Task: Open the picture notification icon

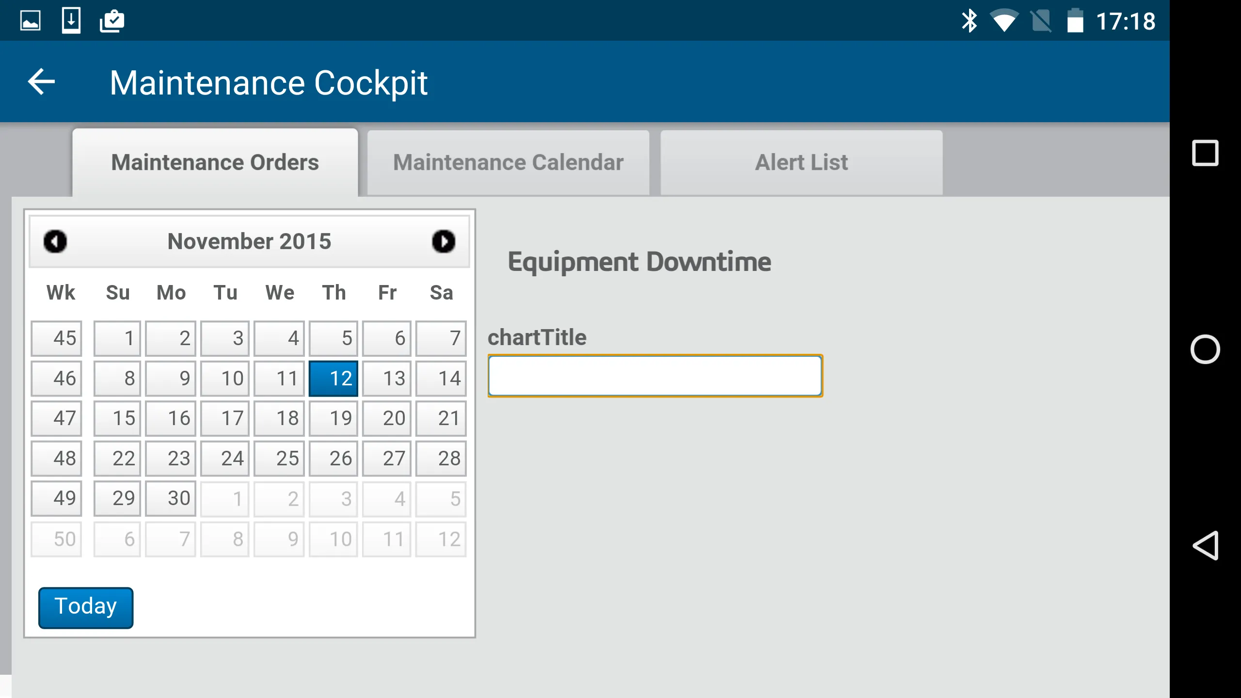Action: (30, 21)
